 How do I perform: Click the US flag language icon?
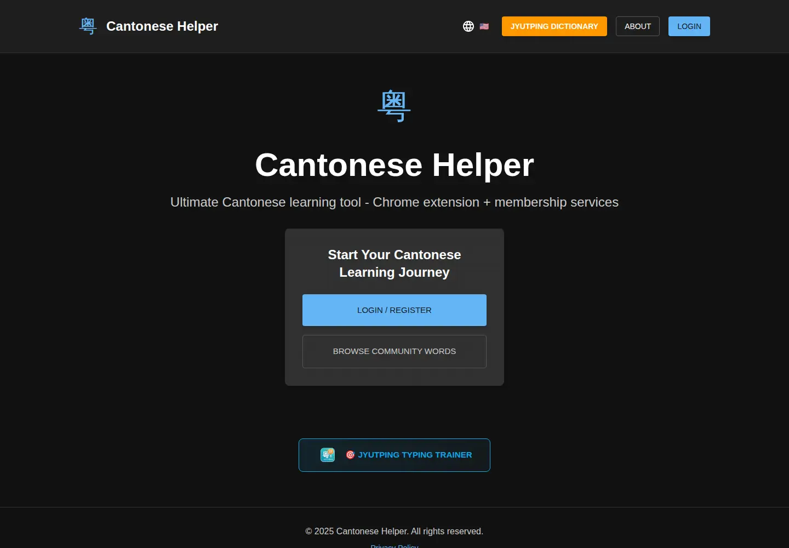click(484, 26)
